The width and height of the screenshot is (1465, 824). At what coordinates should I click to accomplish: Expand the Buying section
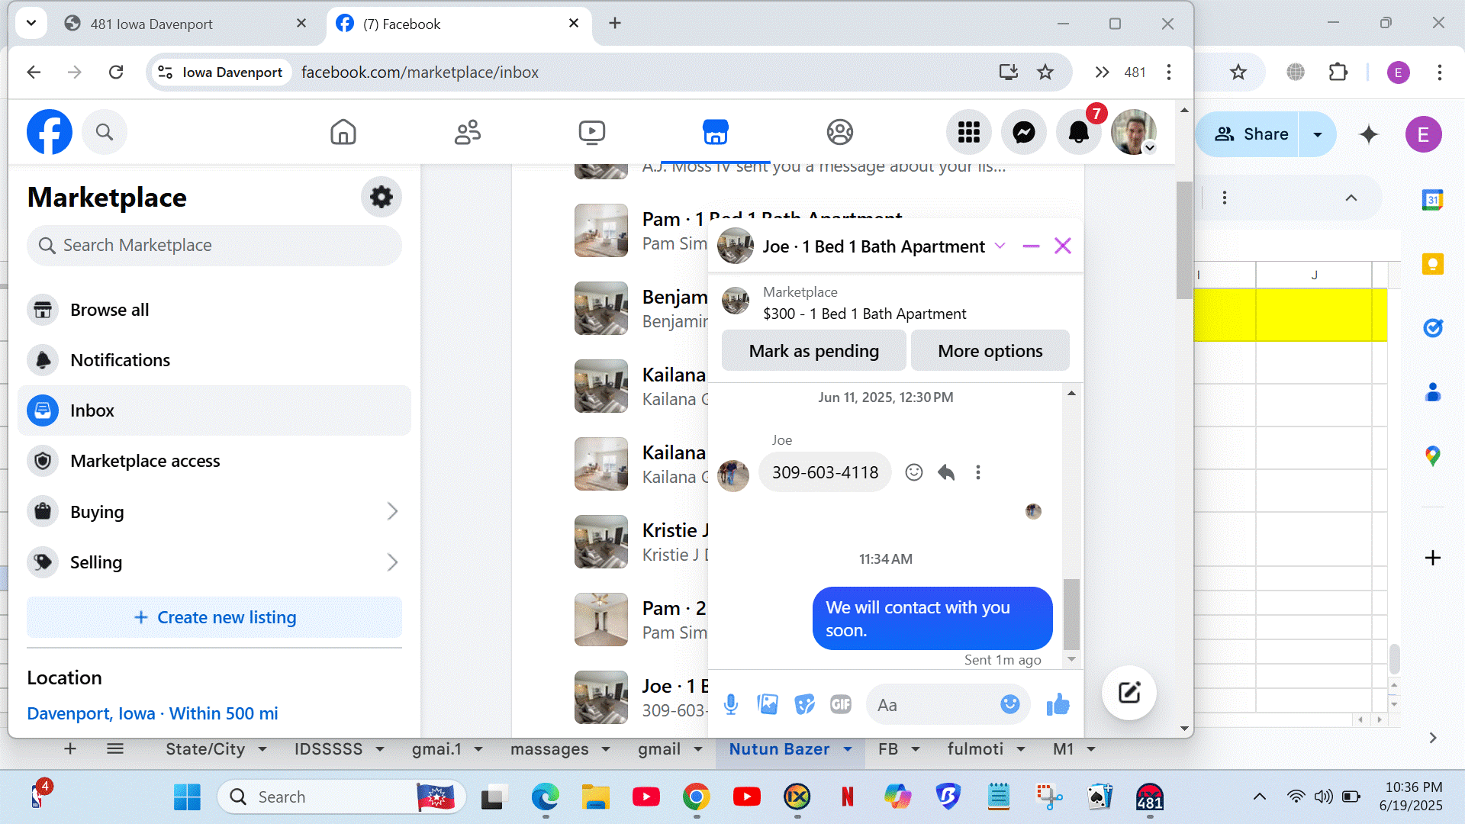[x=391, y=511]
